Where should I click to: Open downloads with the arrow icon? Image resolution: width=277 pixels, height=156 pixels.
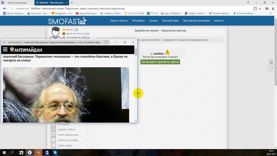tap(273, 9)
